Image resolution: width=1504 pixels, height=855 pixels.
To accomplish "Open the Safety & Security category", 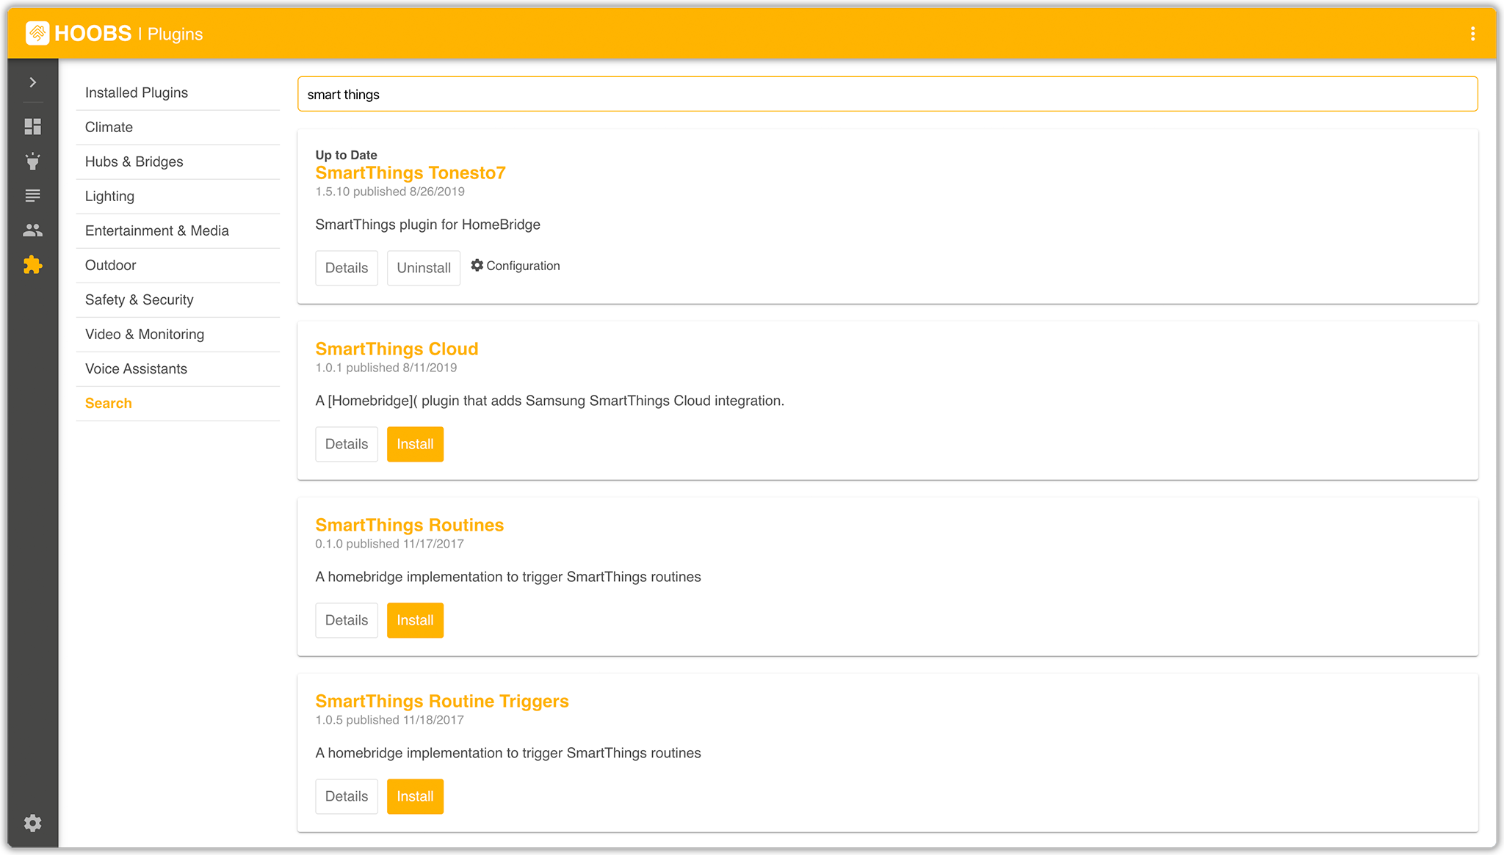I will tap(140, 299).
